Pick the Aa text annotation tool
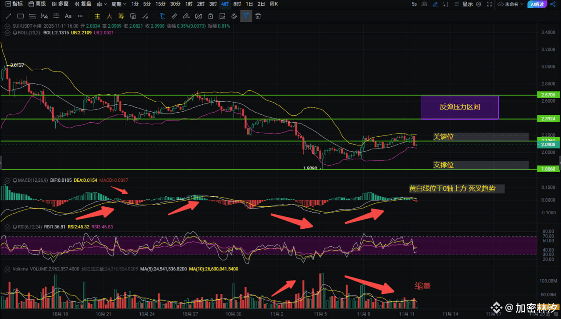The width and height of the screenshot is (561, 319). [68, 16]
